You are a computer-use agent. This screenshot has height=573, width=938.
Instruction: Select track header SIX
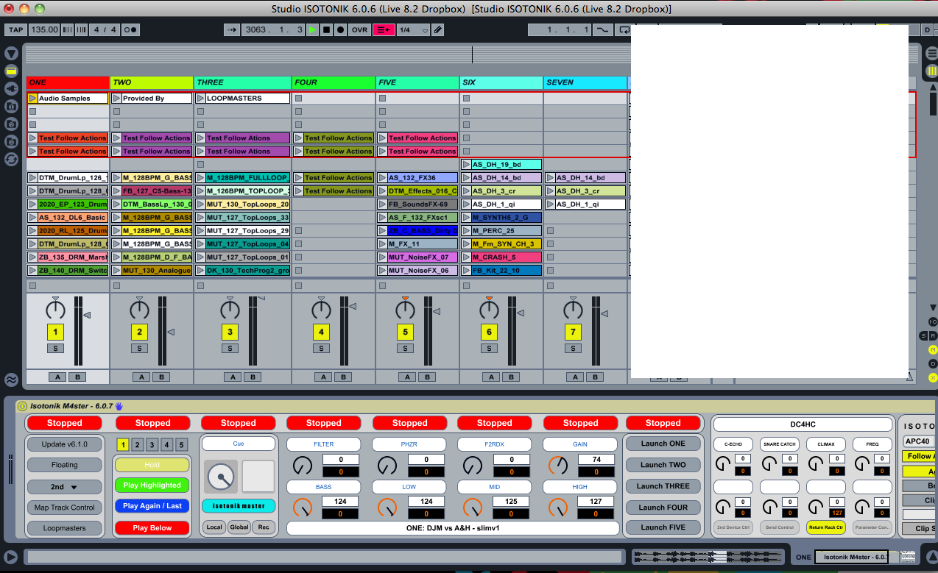click(501, 82)
